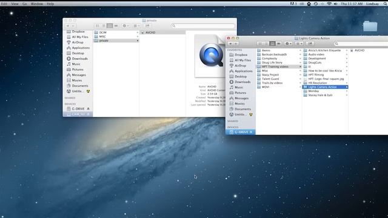Switch Lights Camera Action window to list view

[x=266, y=44]
